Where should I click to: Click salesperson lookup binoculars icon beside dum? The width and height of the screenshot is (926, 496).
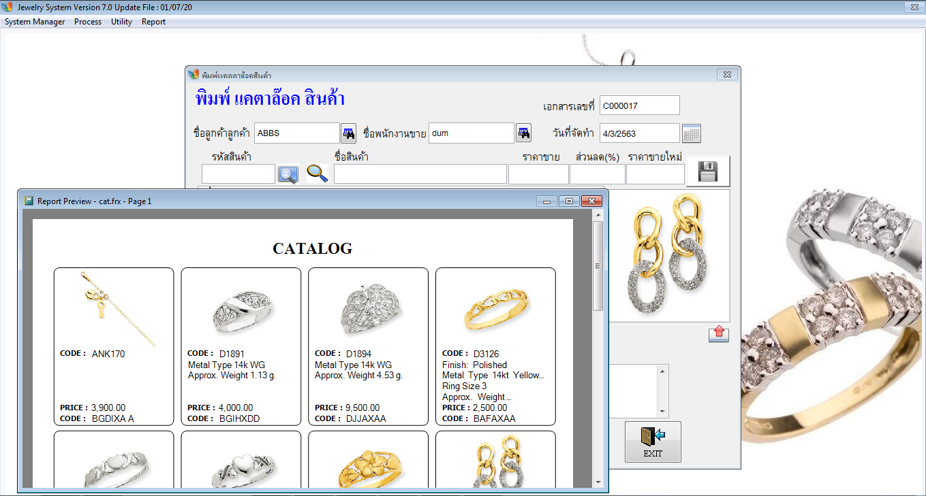(523, 133)
